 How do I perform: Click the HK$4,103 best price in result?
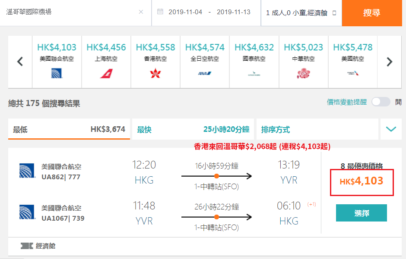[x=362, y=181]
